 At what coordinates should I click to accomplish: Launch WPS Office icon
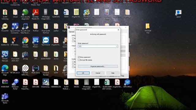point(127,82)
